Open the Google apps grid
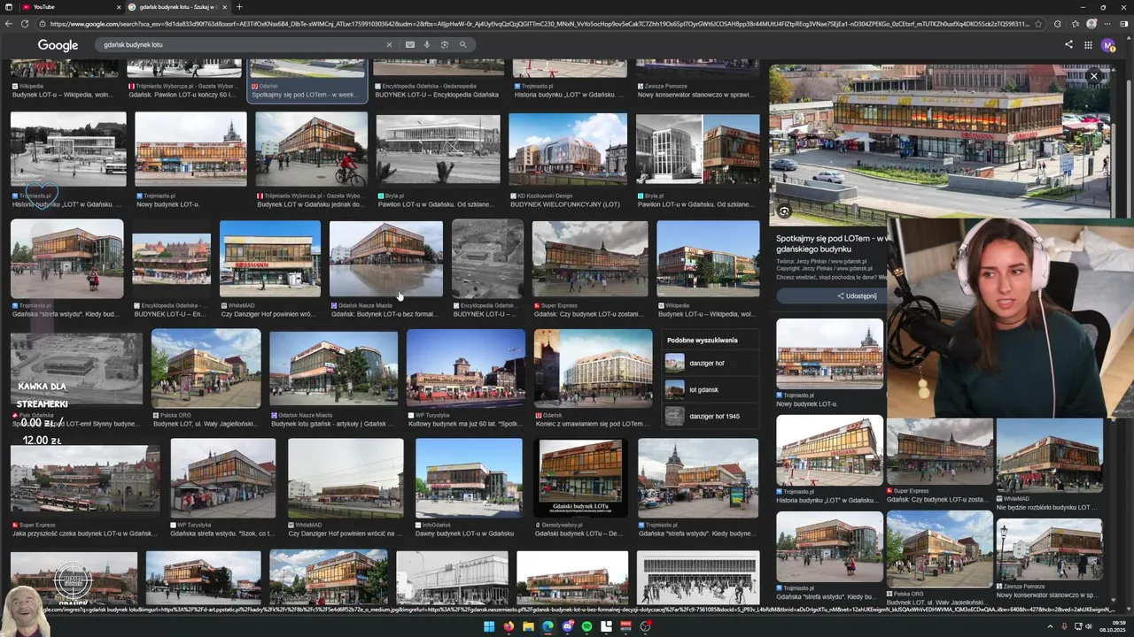 pos(1088,45)
